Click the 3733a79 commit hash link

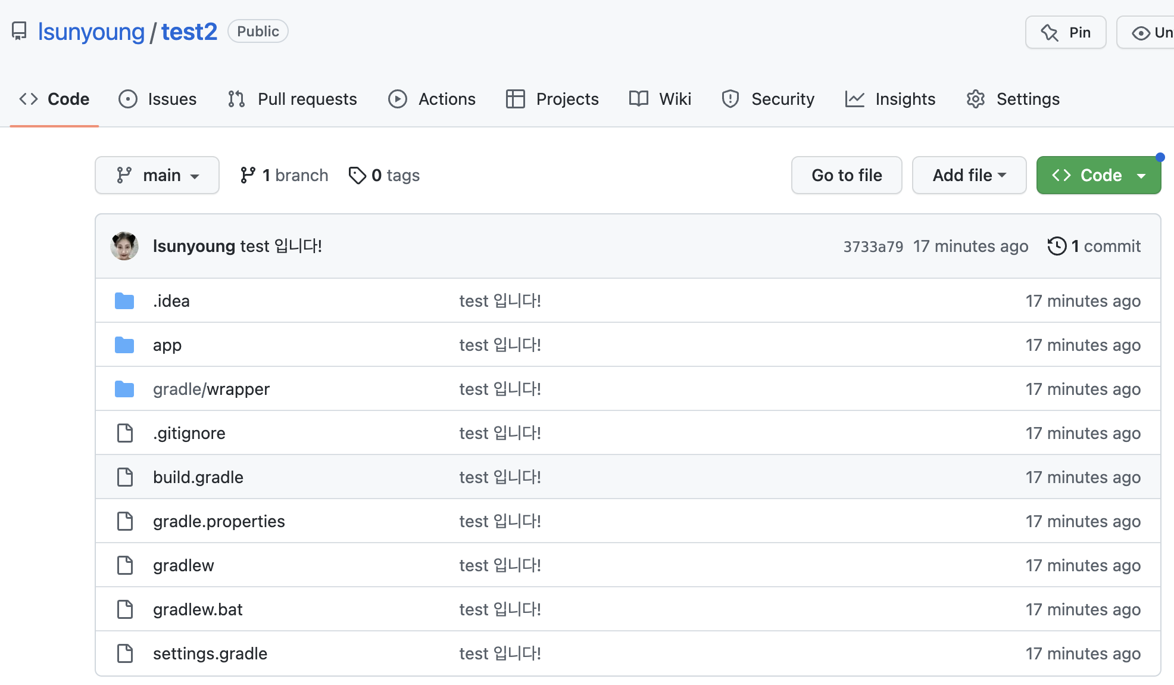click(x=873, y=247)
